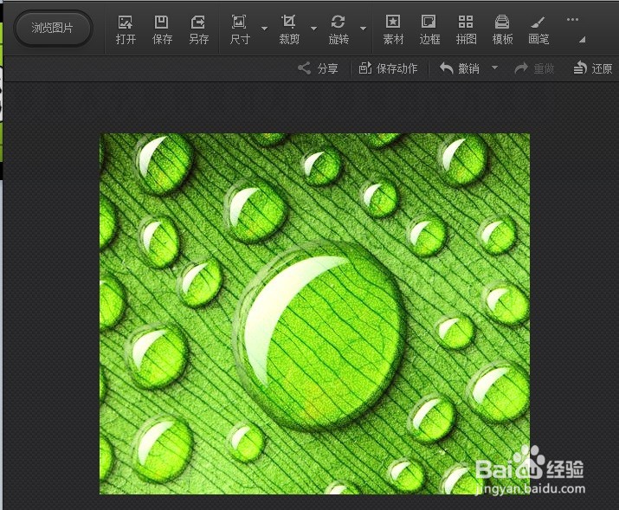Select the 画笔 brush tool
The image size is (619, 510).
coord(538,29)
